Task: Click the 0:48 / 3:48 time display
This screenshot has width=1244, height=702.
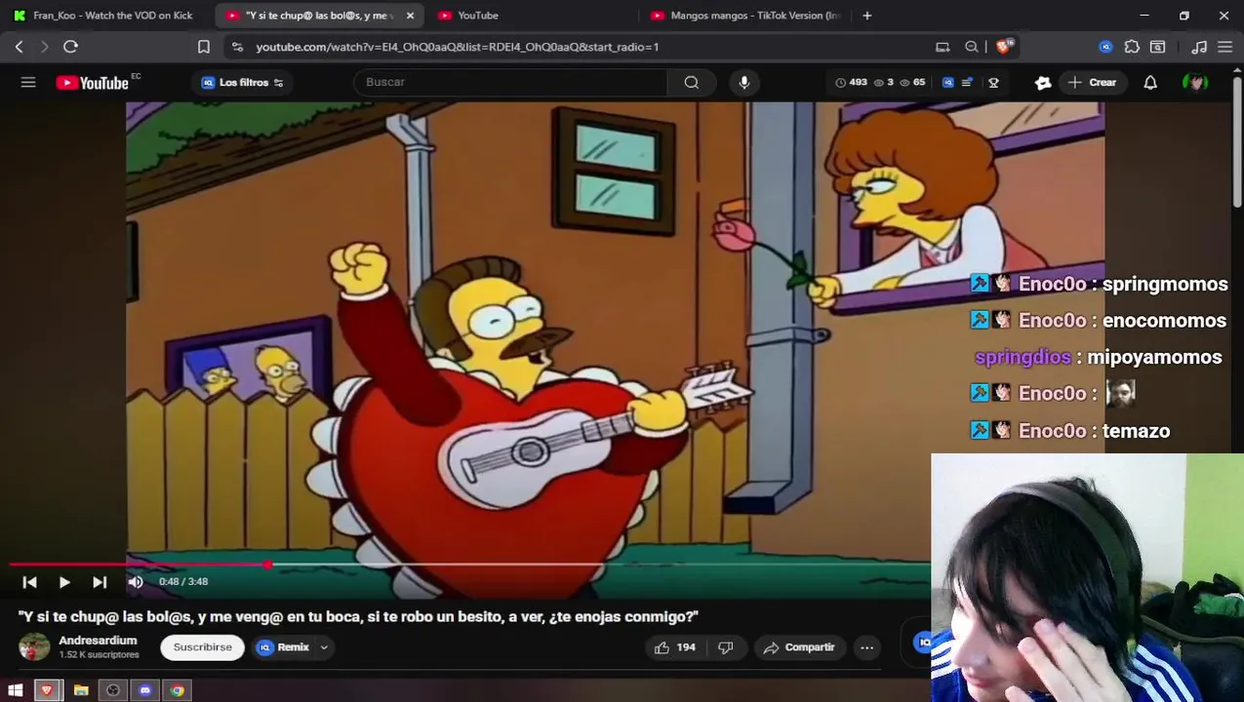Action: (x=183, y=582)
